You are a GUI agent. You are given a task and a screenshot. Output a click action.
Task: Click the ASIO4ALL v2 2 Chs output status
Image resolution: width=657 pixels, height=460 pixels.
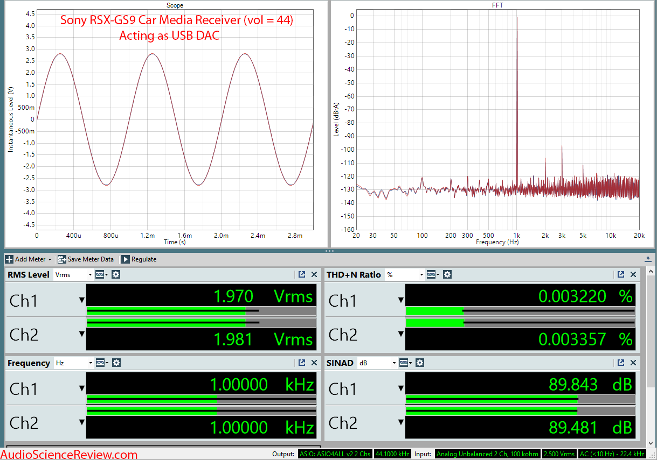(x=334, y=454)
